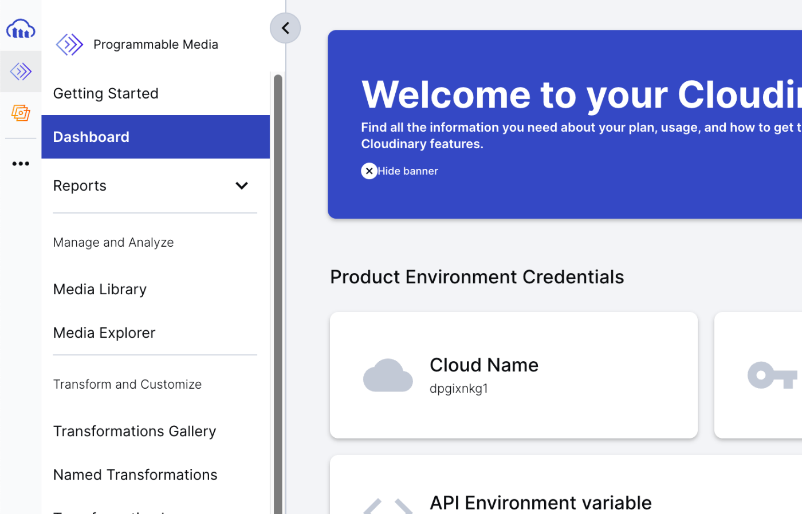This screenshot has height=514, width=802.
Task: Click the Cloudinary cloud logo icon
Action: 21,29
